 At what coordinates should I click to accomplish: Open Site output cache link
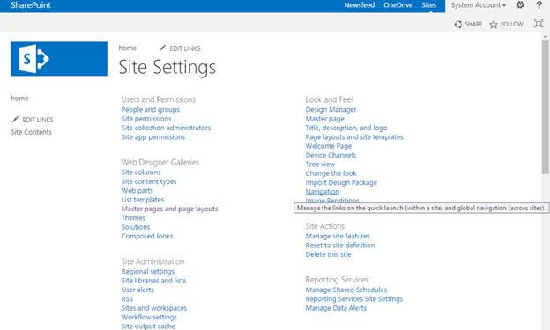pyautogui.click(x=148, y=326)
